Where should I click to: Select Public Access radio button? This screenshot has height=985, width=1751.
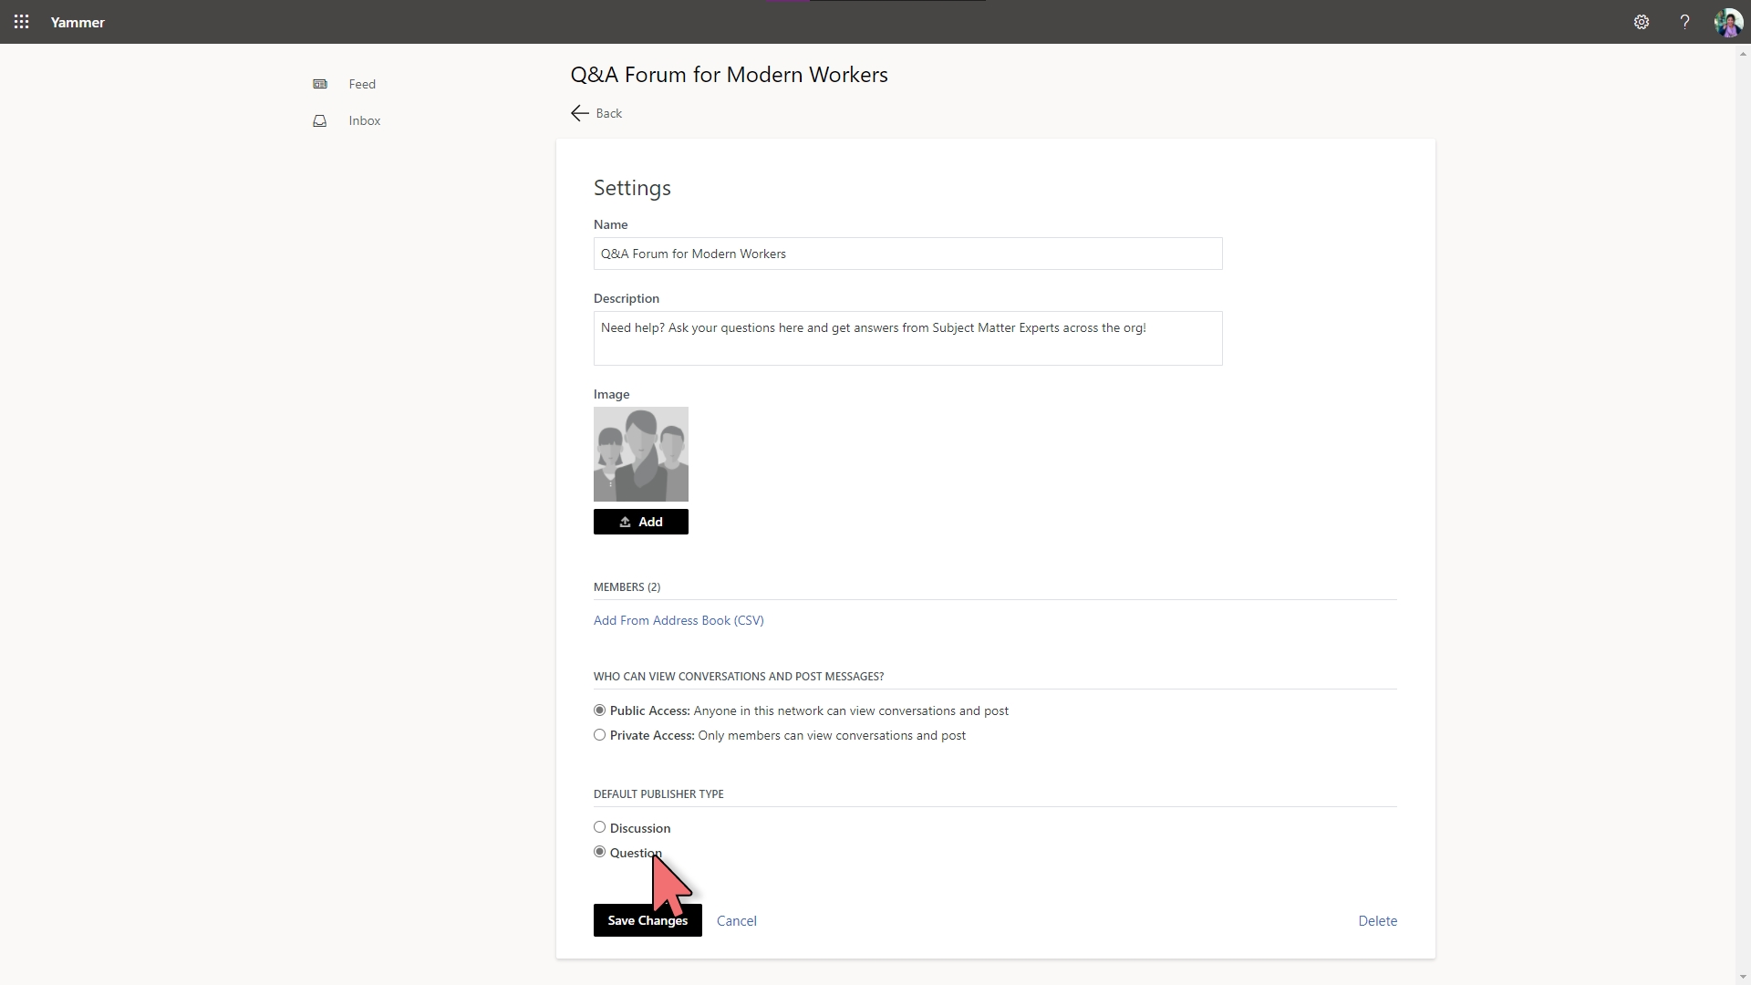pyautogui.click(x=599, y=710)
